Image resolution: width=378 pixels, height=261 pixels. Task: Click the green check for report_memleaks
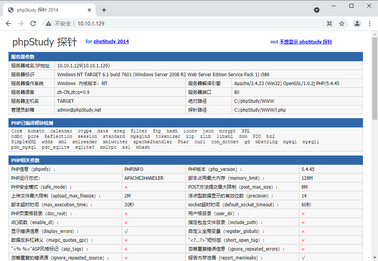coord(303,258)
